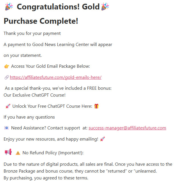186x186 pixels.
Task: Click the party popper emoji after Gold
Action: pos(105,7)
